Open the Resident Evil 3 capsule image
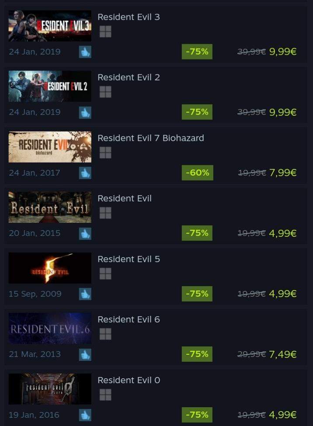The width and height of the screenshot is (313, 426). pos(50,26)
